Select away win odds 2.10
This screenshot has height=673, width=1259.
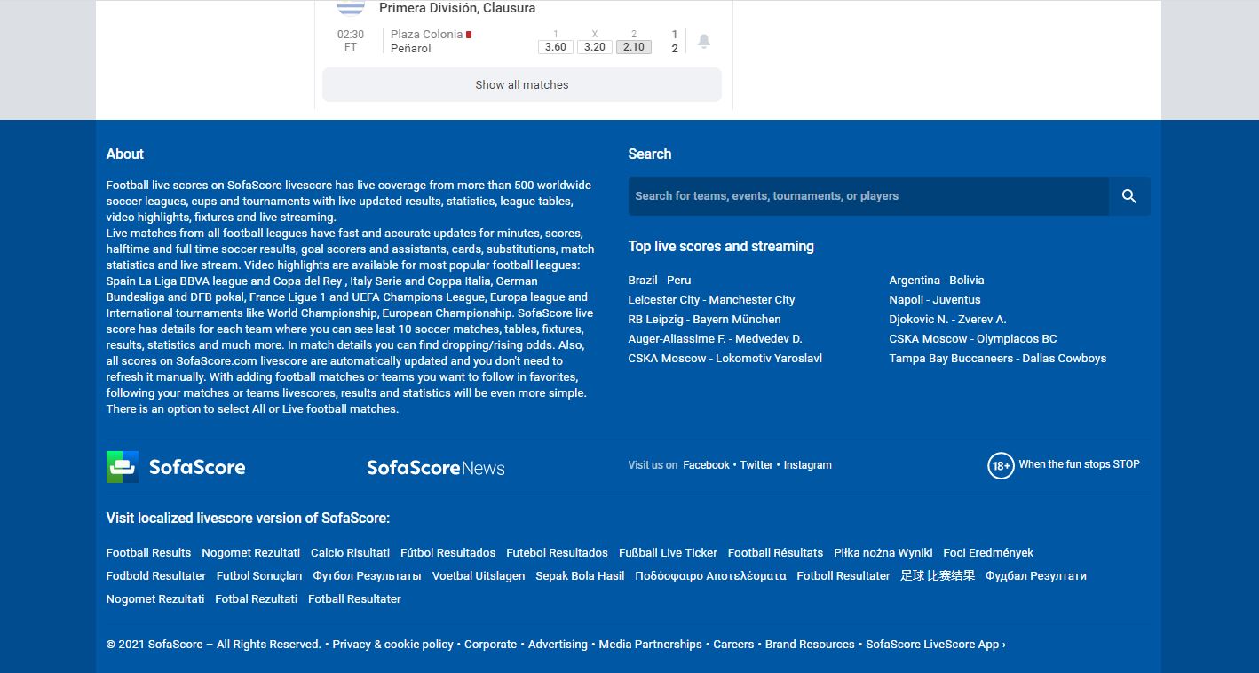634,47
